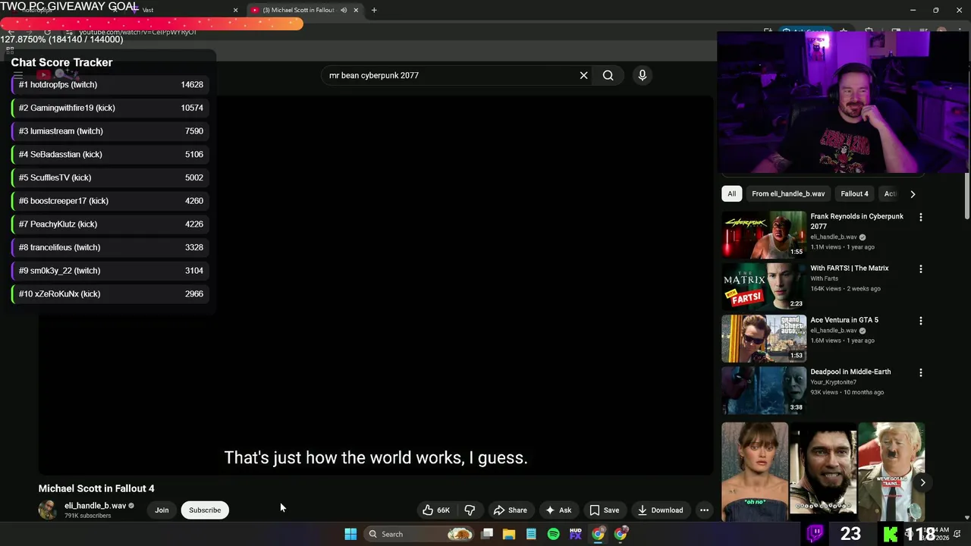Subscribe to eli_handle_b.wav
The width and height of the screenshot is (971, 546).
205,510
